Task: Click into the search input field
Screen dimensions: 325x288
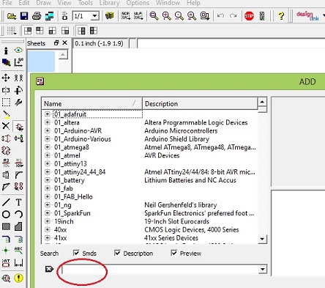Action: pos(160,270)
